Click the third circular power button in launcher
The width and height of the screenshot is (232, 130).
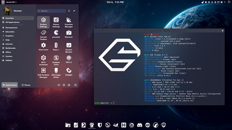click(69, 85)
